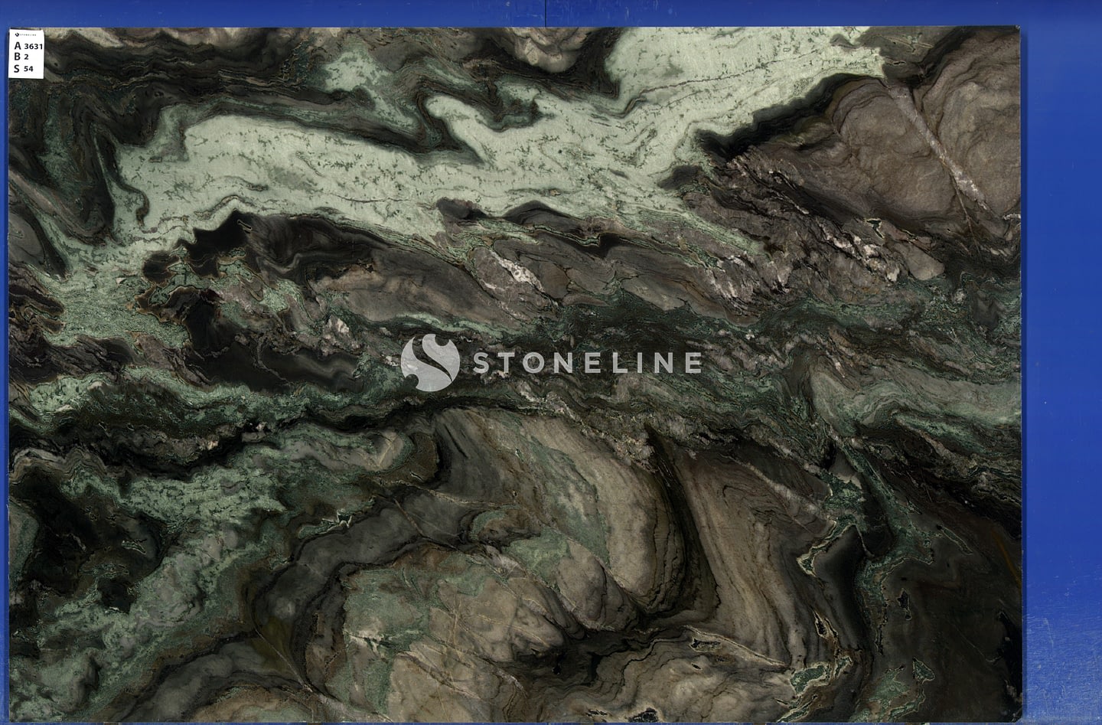
Task: Click the letter B on the white label
Action: [18, 57]
